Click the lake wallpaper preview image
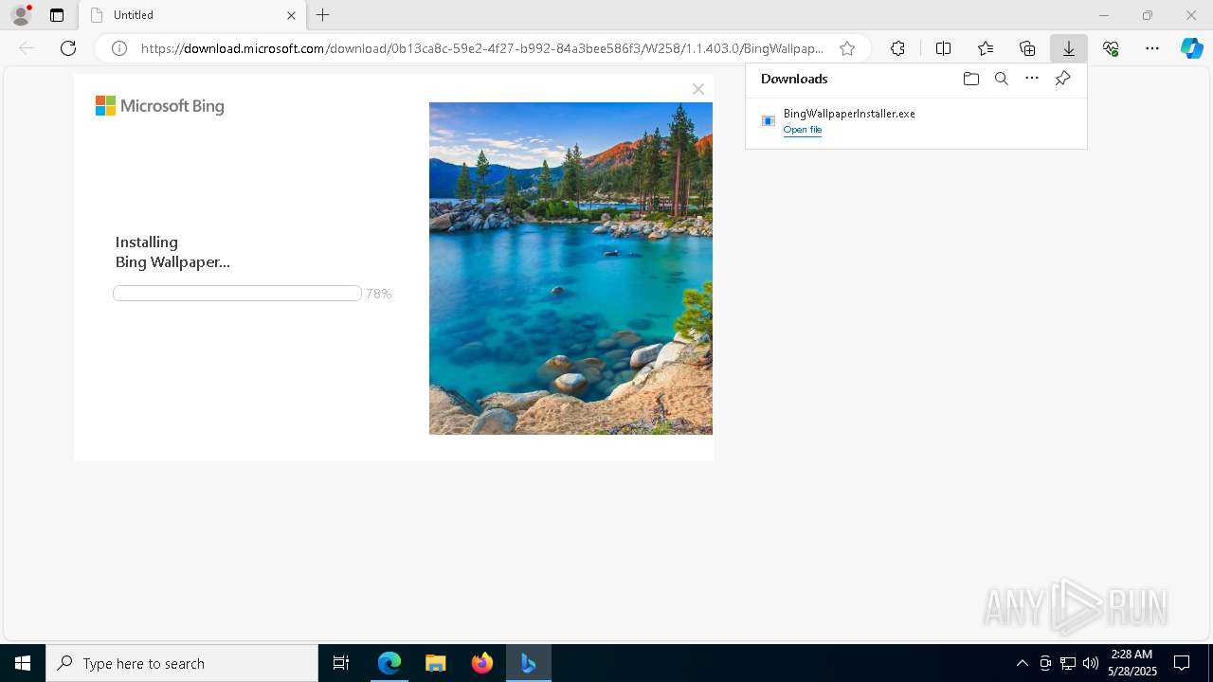The width and height of the screenshot is (1213, 682). 570,268
